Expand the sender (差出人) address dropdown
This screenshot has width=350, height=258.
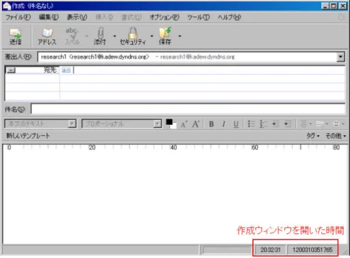(x=340, y=57)
